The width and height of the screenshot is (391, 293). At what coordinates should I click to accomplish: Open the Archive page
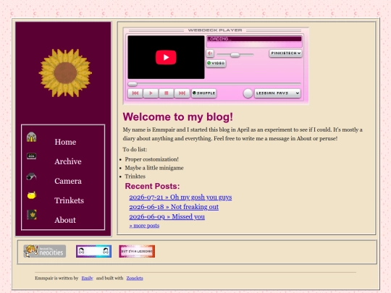pyautogui.click(x=68, y=161)
